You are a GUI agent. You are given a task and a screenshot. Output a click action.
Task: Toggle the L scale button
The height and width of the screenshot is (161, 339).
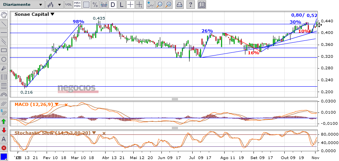coord(121,5)
